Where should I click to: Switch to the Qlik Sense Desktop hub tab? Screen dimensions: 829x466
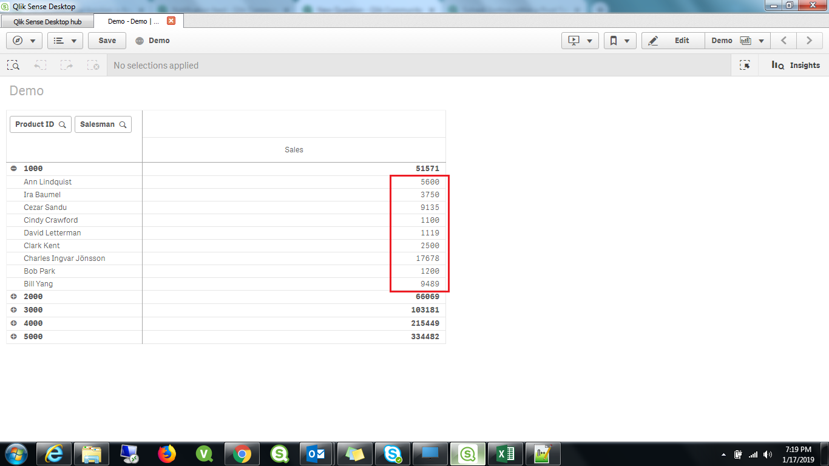click(47, 20)
